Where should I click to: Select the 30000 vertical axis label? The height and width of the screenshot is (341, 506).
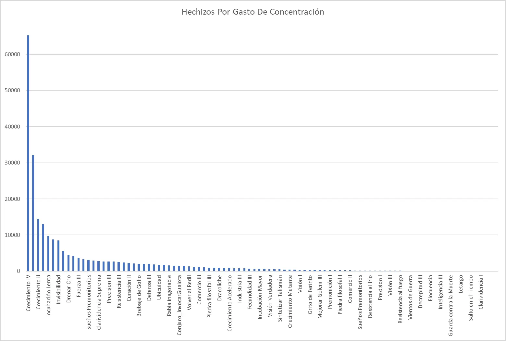tap(13, 163)
